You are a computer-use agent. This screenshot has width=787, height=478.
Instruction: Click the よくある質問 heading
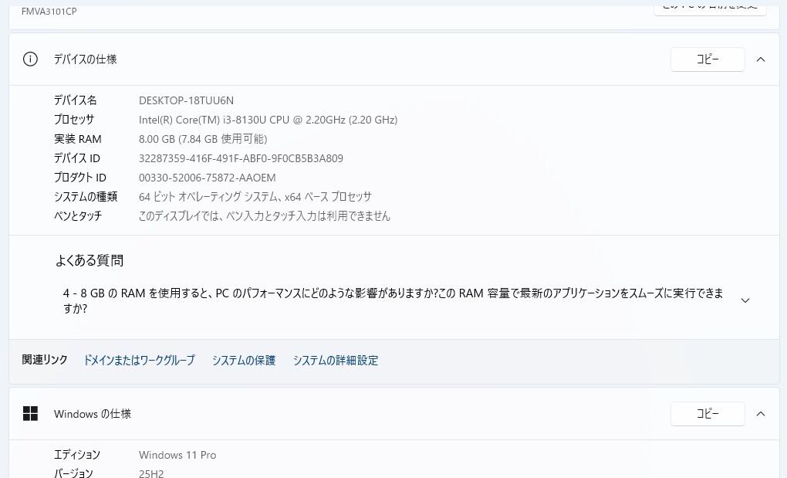tap(90, 260)
